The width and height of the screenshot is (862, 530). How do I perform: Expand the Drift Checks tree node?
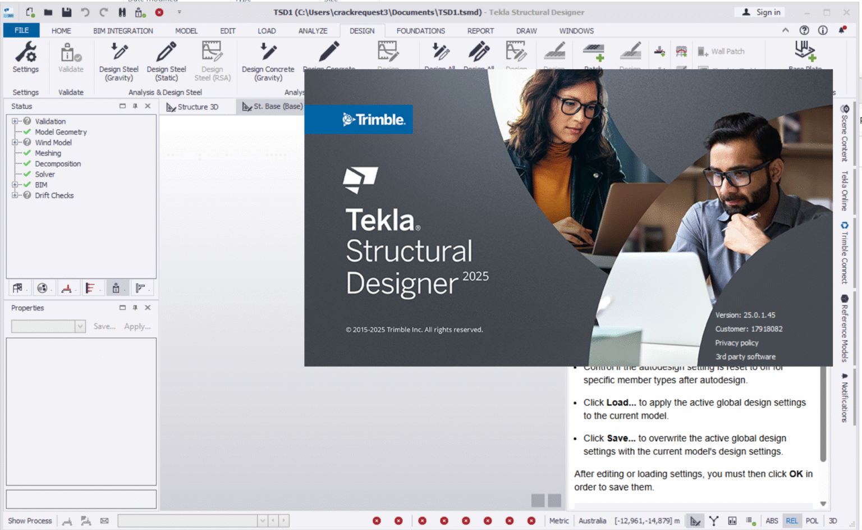(x=15, y=195)
